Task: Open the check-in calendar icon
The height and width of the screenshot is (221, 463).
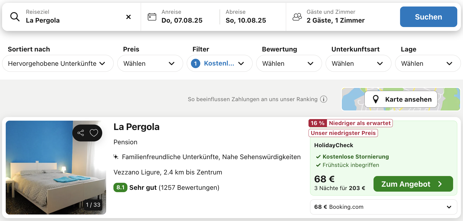Action: coord(152,17)
